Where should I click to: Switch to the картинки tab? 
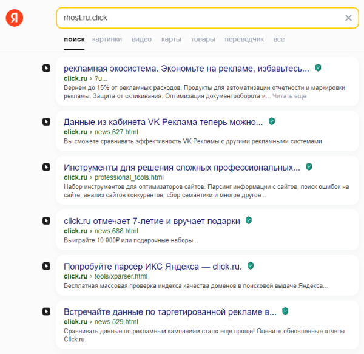[107, 39]
